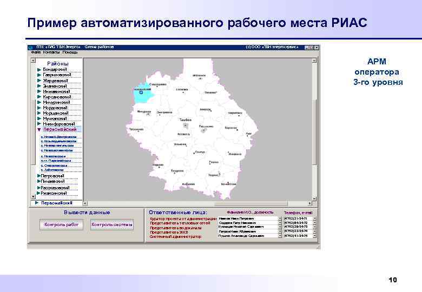Expand the Бондарский district arrow

click(x=39, y=70)
